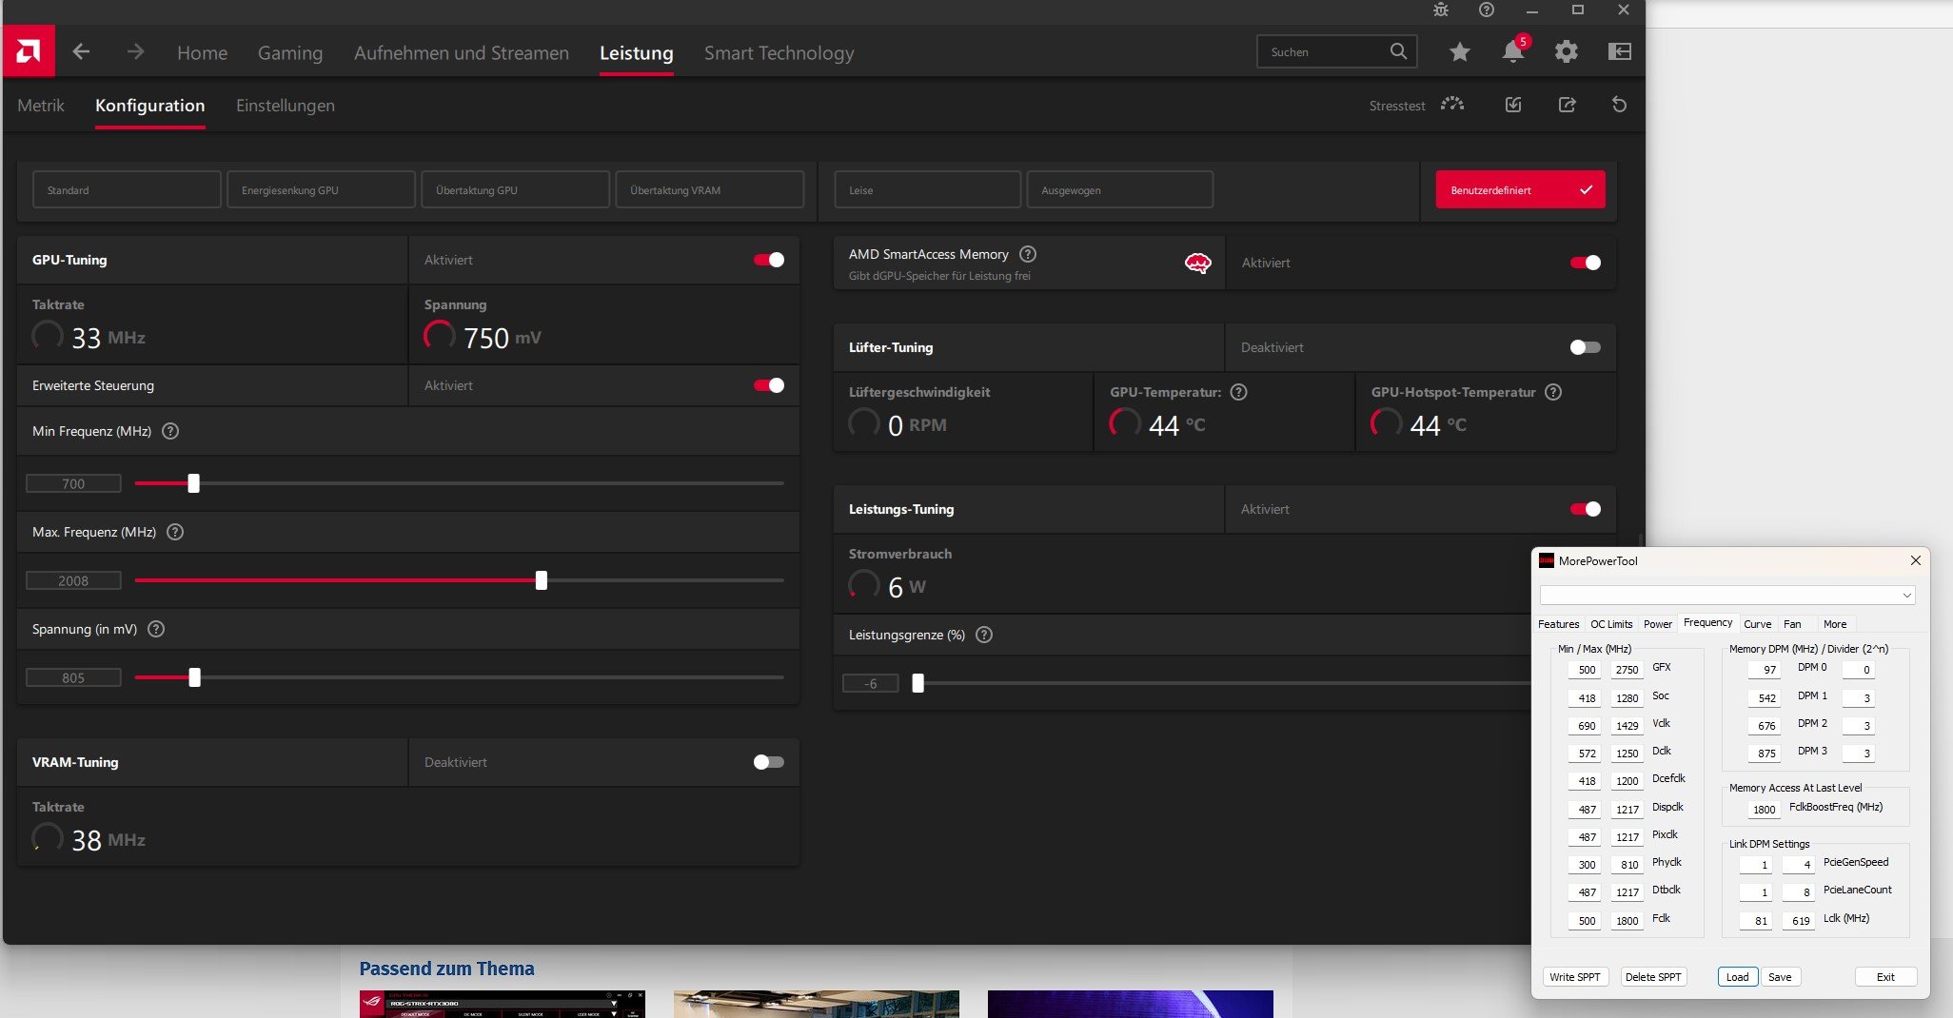The height and width of the screenshot is (1018, 1953).
Task: Open MorePowerTool Features tab
Action: [x=1559, y=624]
